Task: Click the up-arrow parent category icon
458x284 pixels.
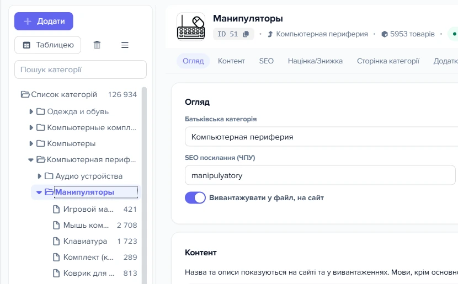Action: click(270, 34)
